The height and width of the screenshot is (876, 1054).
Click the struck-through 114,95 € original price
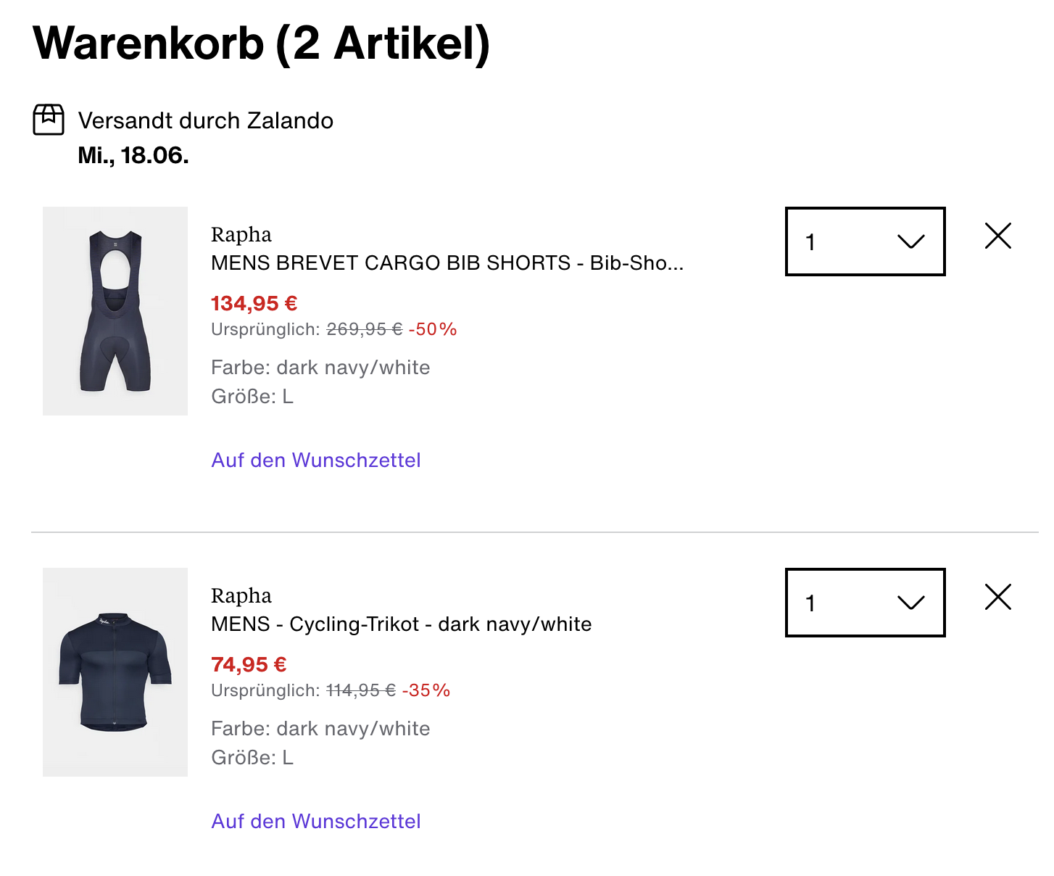coord(361,691)
